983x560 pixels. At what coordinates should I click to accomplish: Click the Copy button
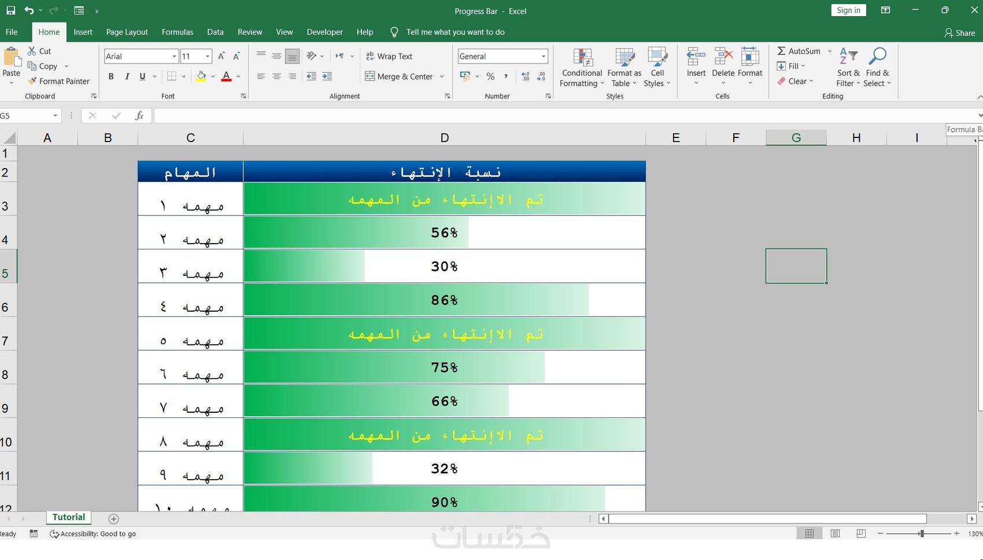43,66
